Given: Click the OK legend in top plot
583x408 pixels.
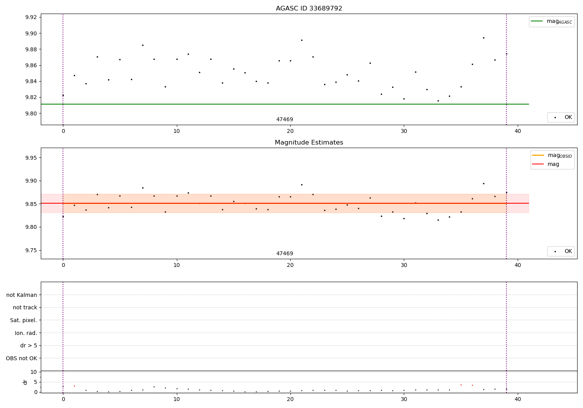Looking at the screenshot, I should click(561, 117).
